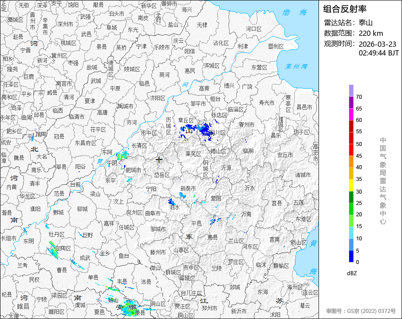Image resolution: width=402 pixels, height=319 pixels.
Task: Click the 滕州市 label on the map
Action: 158,252
